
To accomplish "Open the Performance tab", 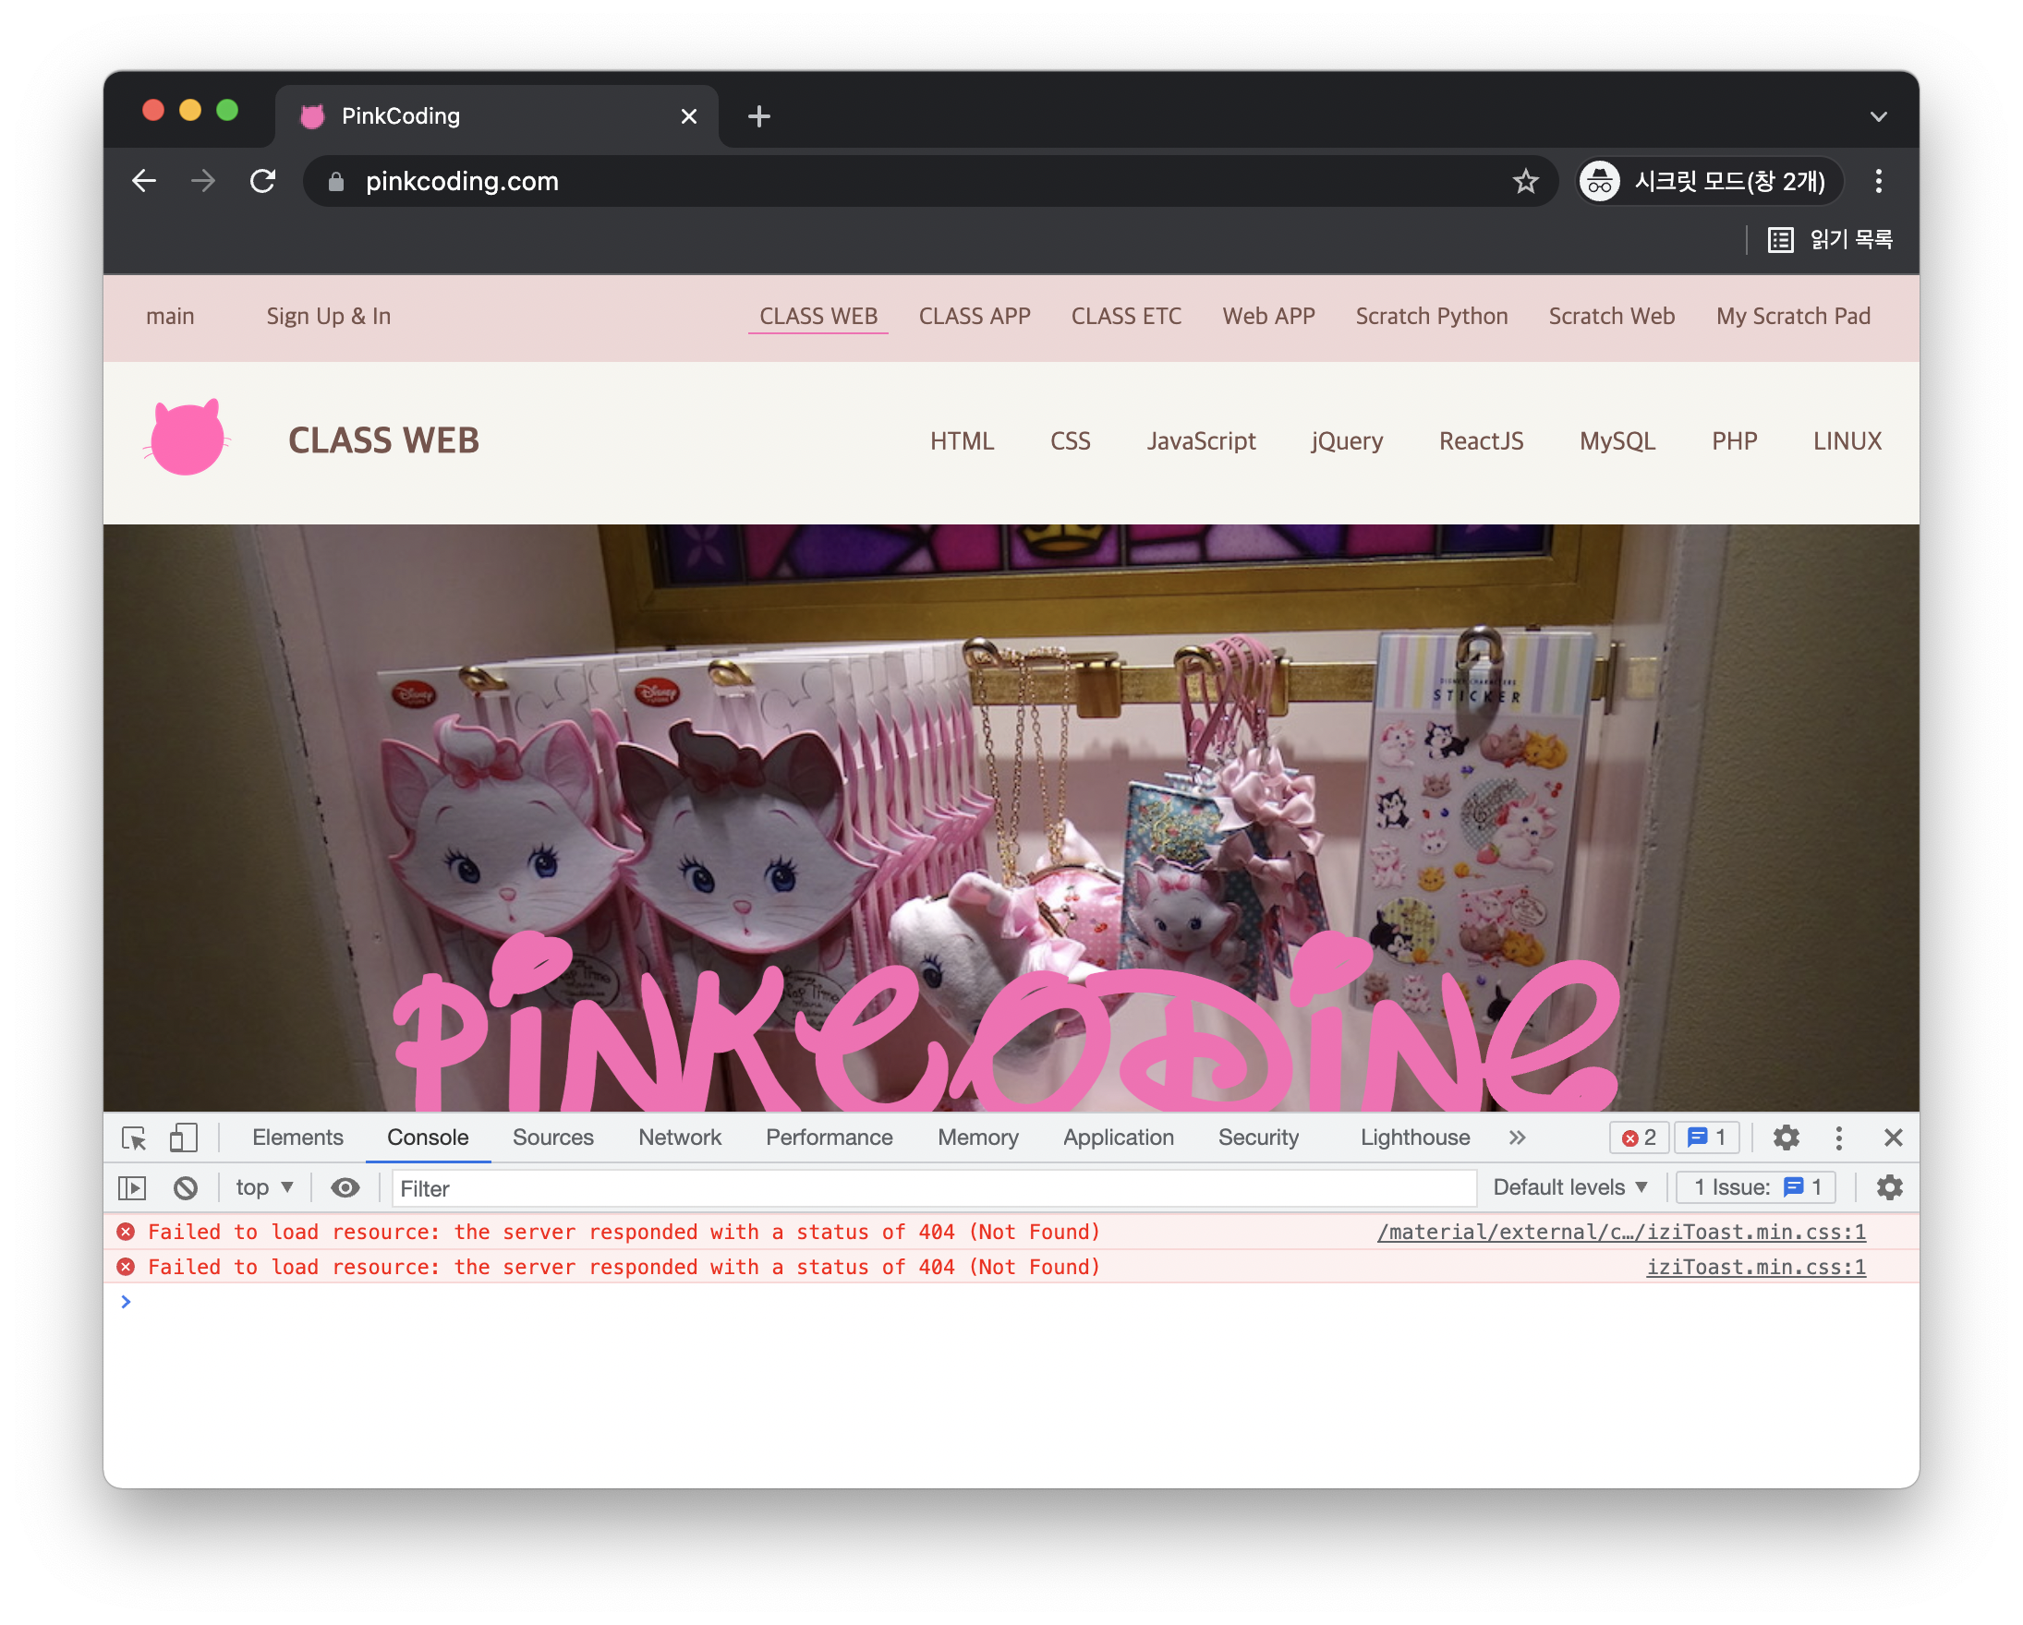I will point(829,1137).
